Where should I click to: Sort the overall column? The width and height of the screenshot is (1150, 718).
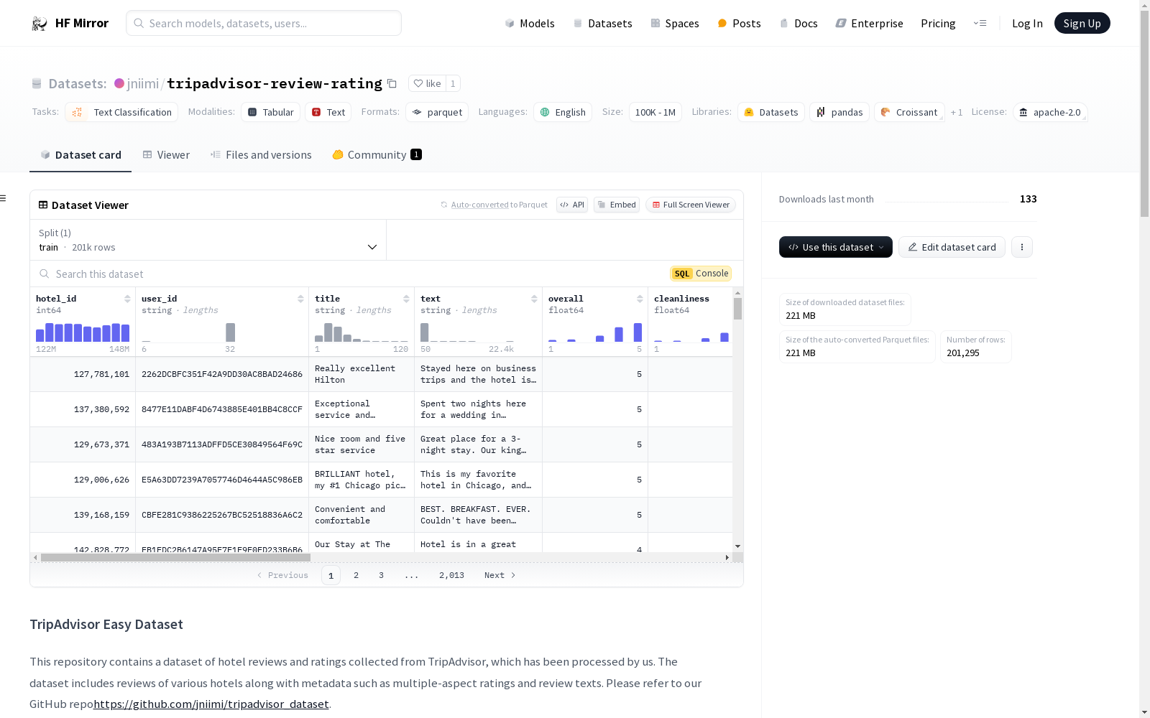click(x=640, y=299)
